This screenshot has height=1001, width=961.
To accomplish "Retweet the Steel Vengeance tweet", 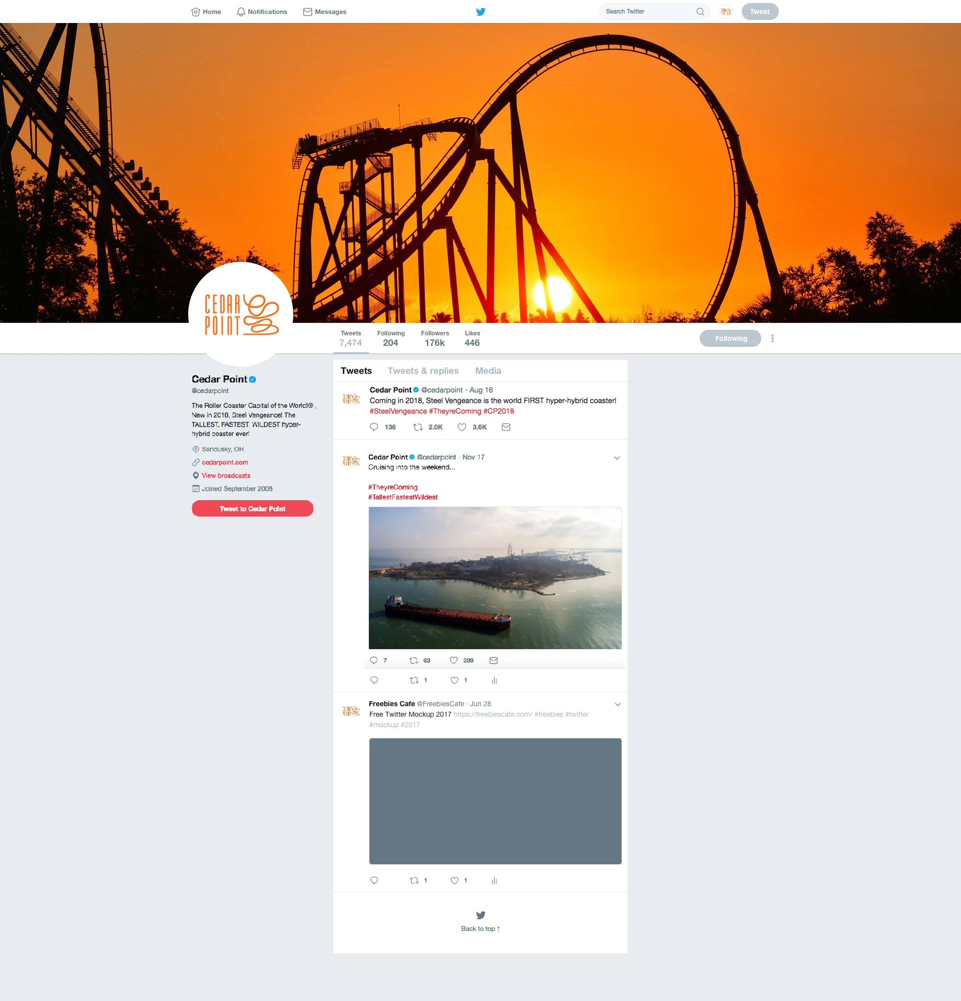I will pos(418,427).
